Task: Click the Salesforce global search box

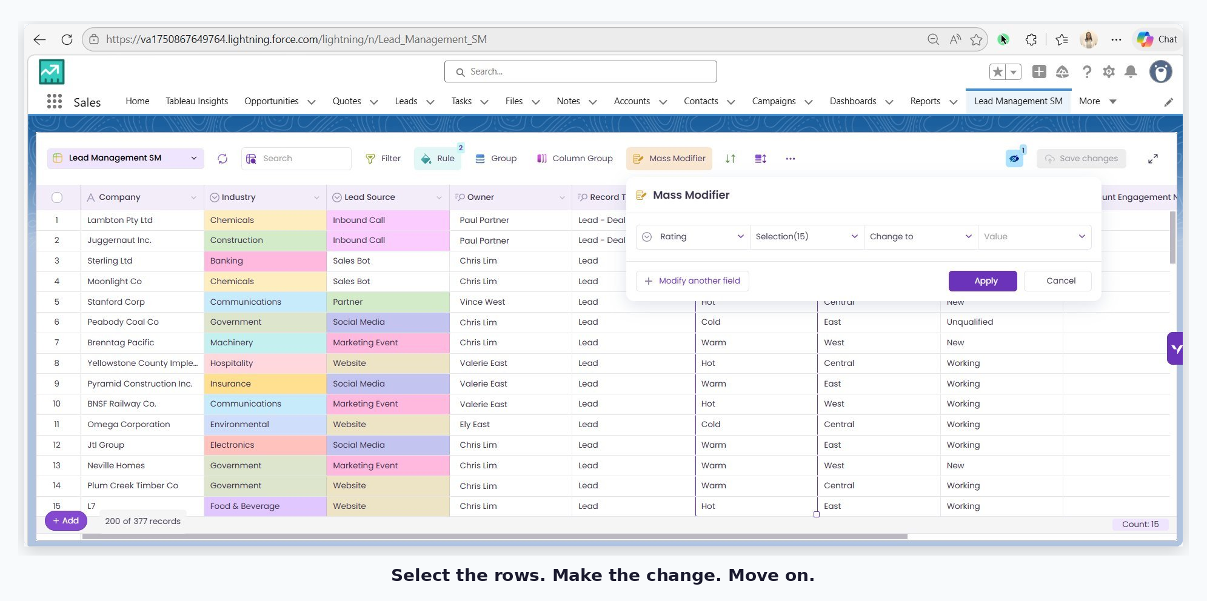Action: coord(581,71)
